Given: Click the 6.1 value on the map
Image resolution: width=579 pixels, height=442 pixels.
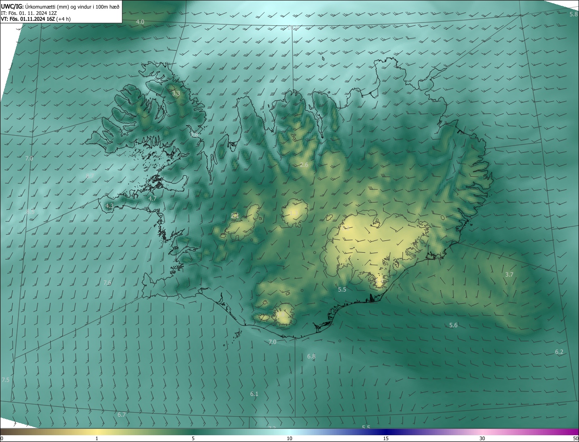Looking at the screenshot, I should 254,394.
